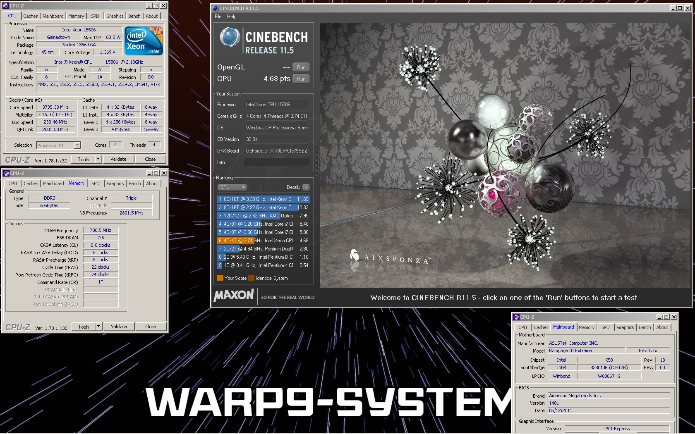Select highlighted row 4C/4T @ 3.74 GHz
Image resolution: width=695 pixels, height=434 pixels.
point(264,241)
